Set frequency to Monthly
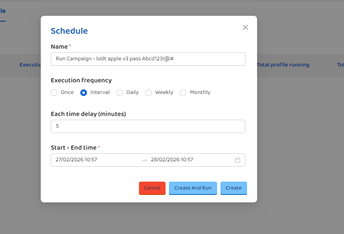 tap(183, 93)
